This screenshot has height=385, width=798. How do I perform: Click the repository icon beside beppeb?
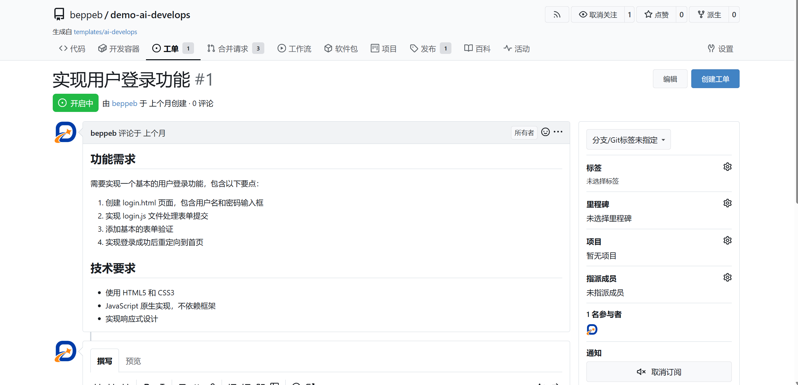[59, 14]
